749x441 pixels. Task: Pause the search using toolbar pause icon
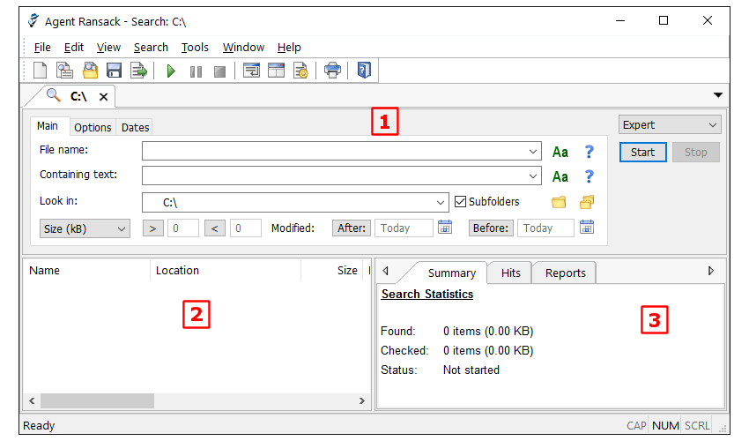[196, 71]
